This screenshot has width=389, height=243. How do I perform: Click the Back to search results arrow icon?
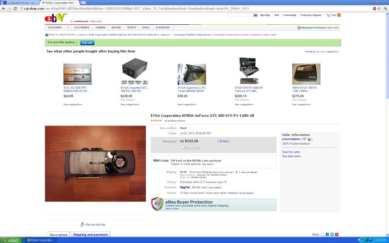click(x=47, y=35)
